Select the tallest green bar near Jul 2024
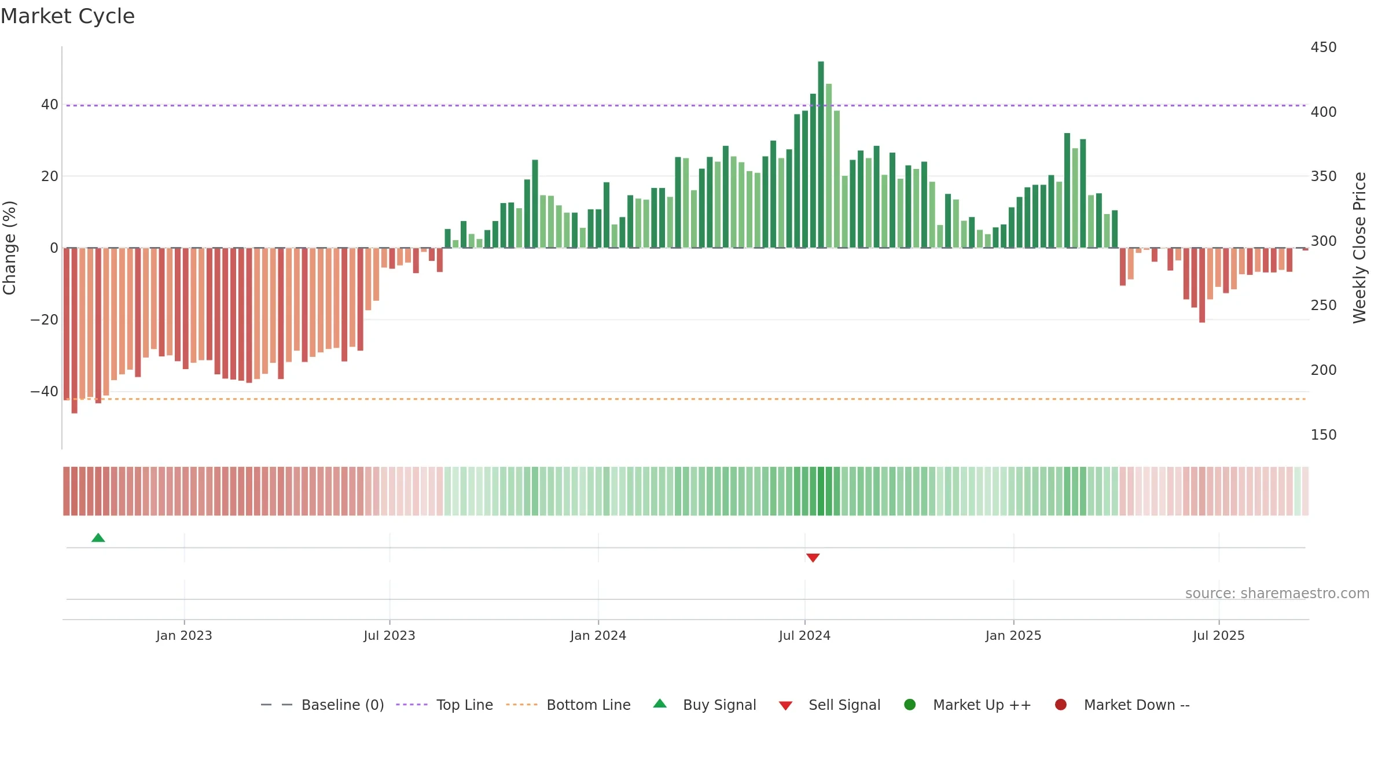The height and width of the screenshot is (781, 1389). coord(821,154)
